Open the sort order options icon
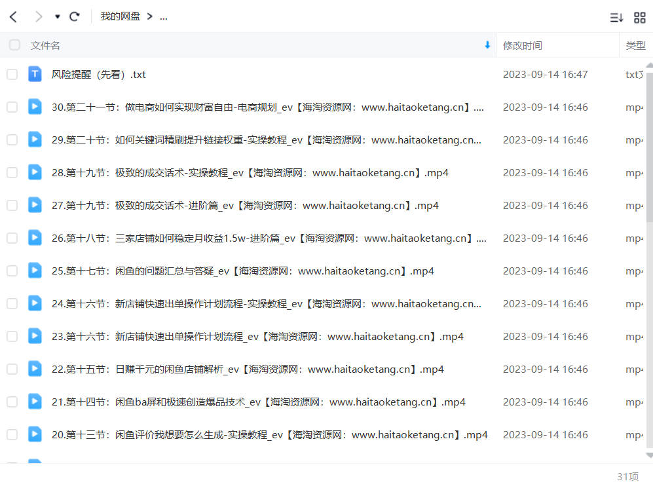The image size is (653, 492). coord(616,18)
